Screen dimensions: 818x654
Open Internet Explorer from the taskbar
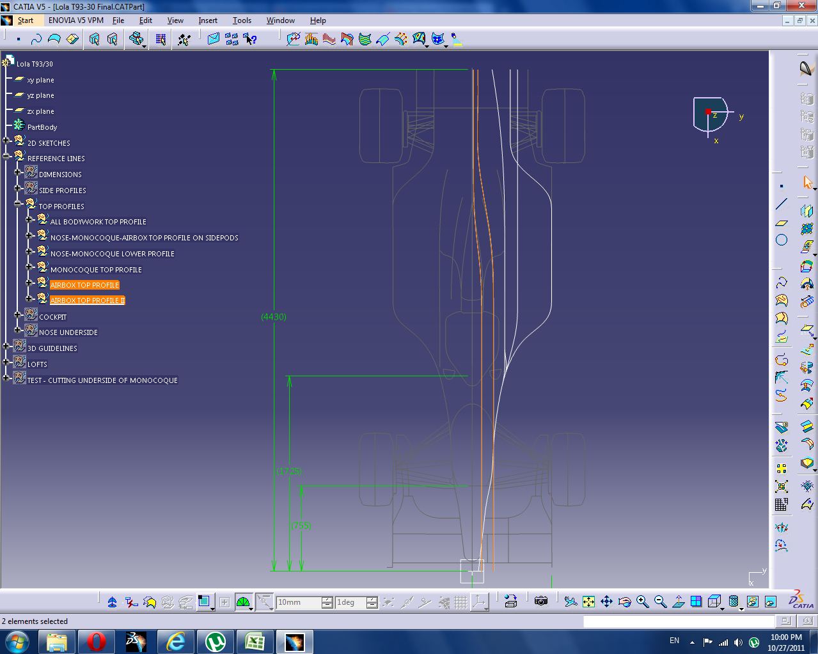click(175, 641)
